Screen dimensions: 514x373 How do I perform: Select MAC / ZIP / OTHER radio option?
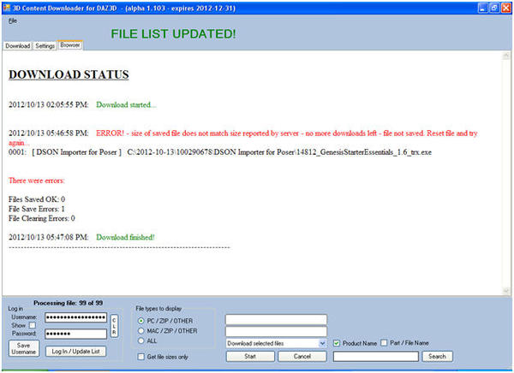(141, 331)
